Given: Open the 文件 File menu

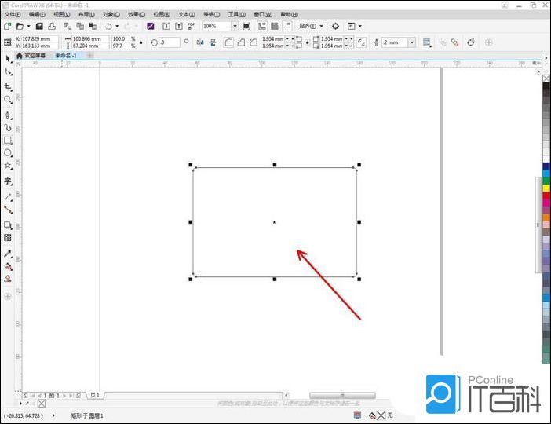Looking at the screenshot, I should (x=13, y=14).
